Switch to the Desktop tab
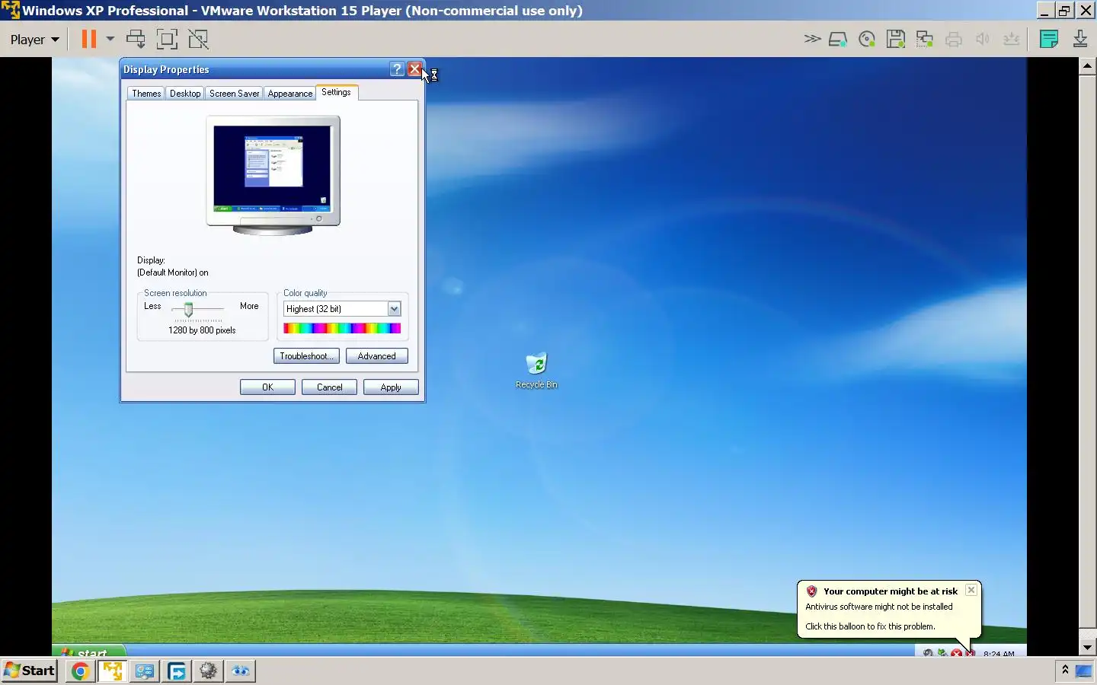 coord(185,94)
